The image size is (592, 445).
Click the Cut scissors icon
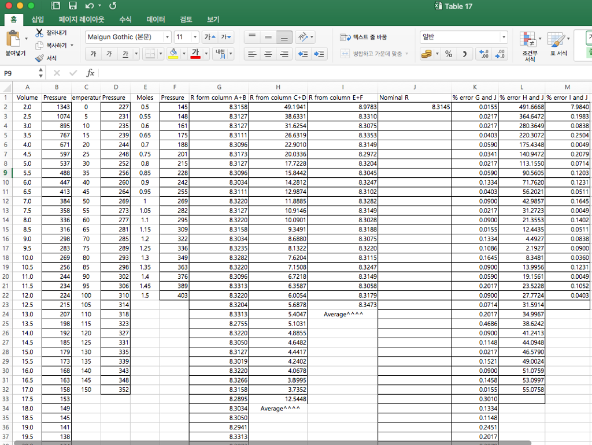39,33
